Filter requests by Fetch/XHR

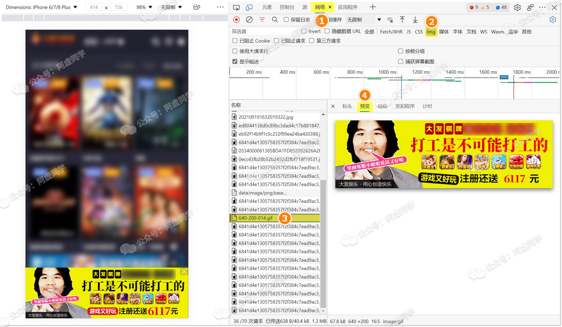click(391, 32)
